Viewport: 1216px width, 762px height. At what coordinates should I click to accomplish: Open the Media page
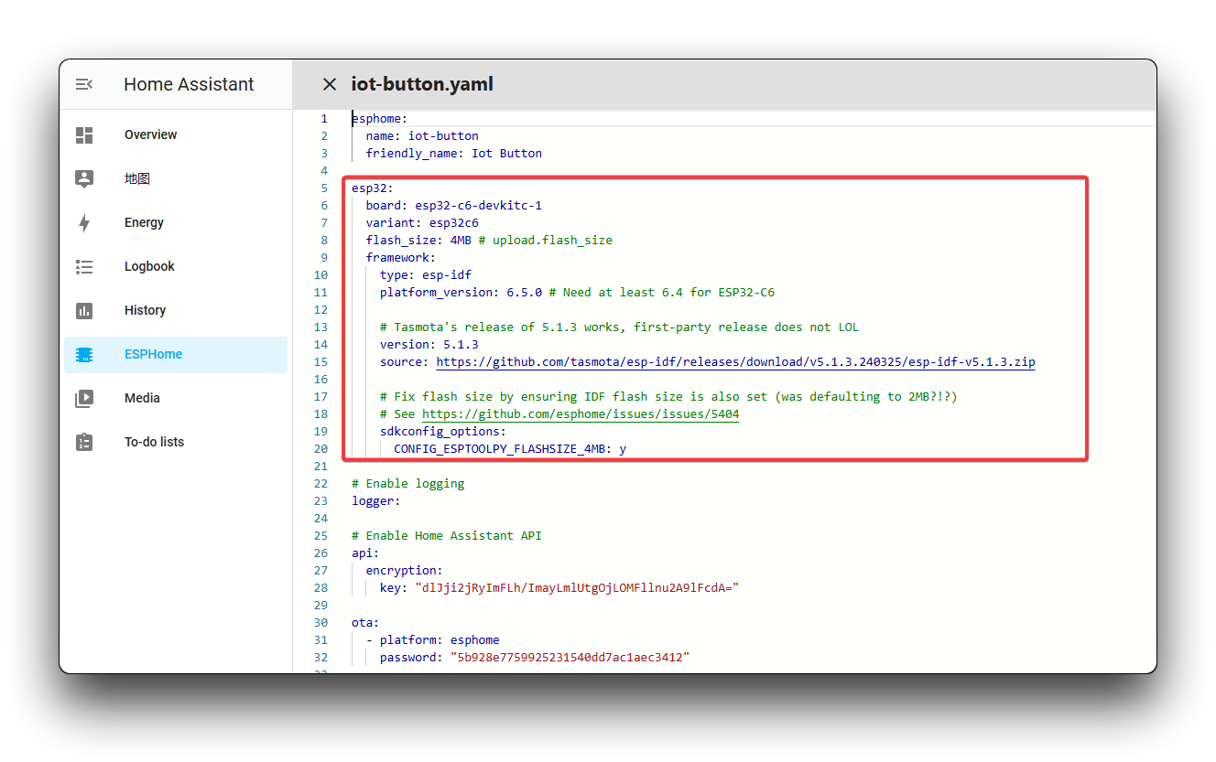pos(175,398)
